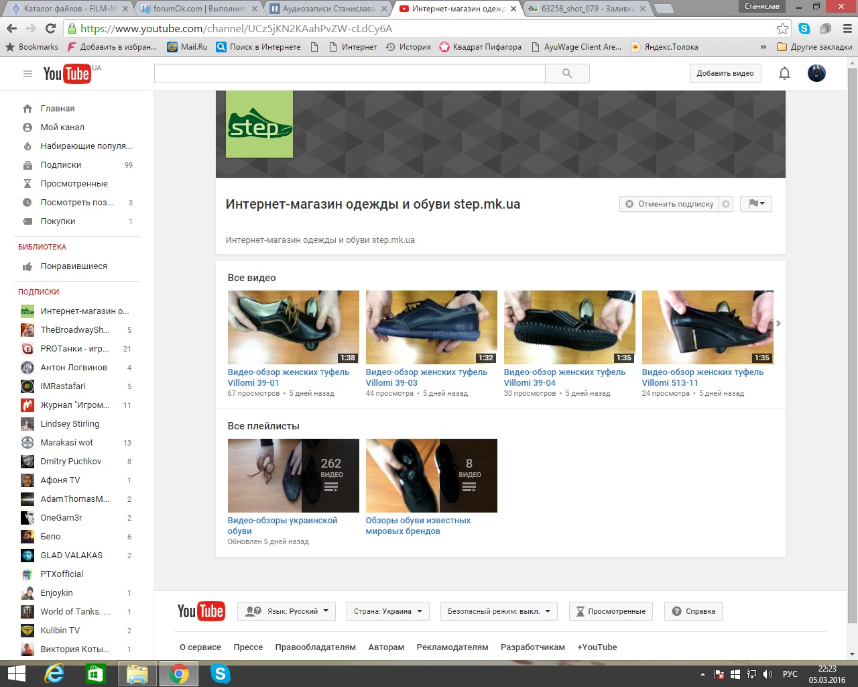Click the volume icon in tray
Image resolution: width=858 pixels, height=687 pixels.
coord(768,674)
